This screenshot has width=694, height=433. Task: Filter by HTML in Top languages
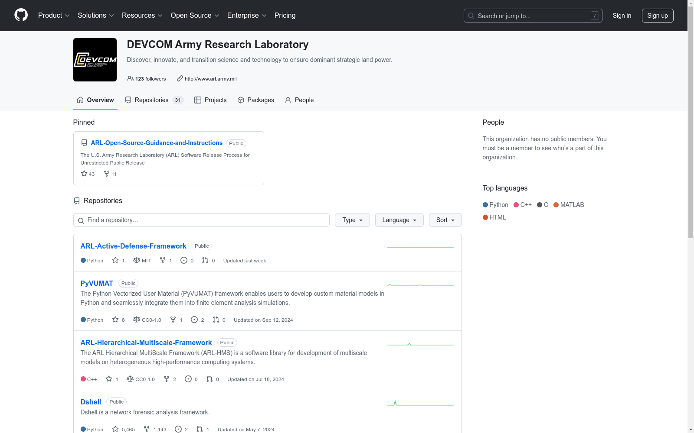(494, 217)
